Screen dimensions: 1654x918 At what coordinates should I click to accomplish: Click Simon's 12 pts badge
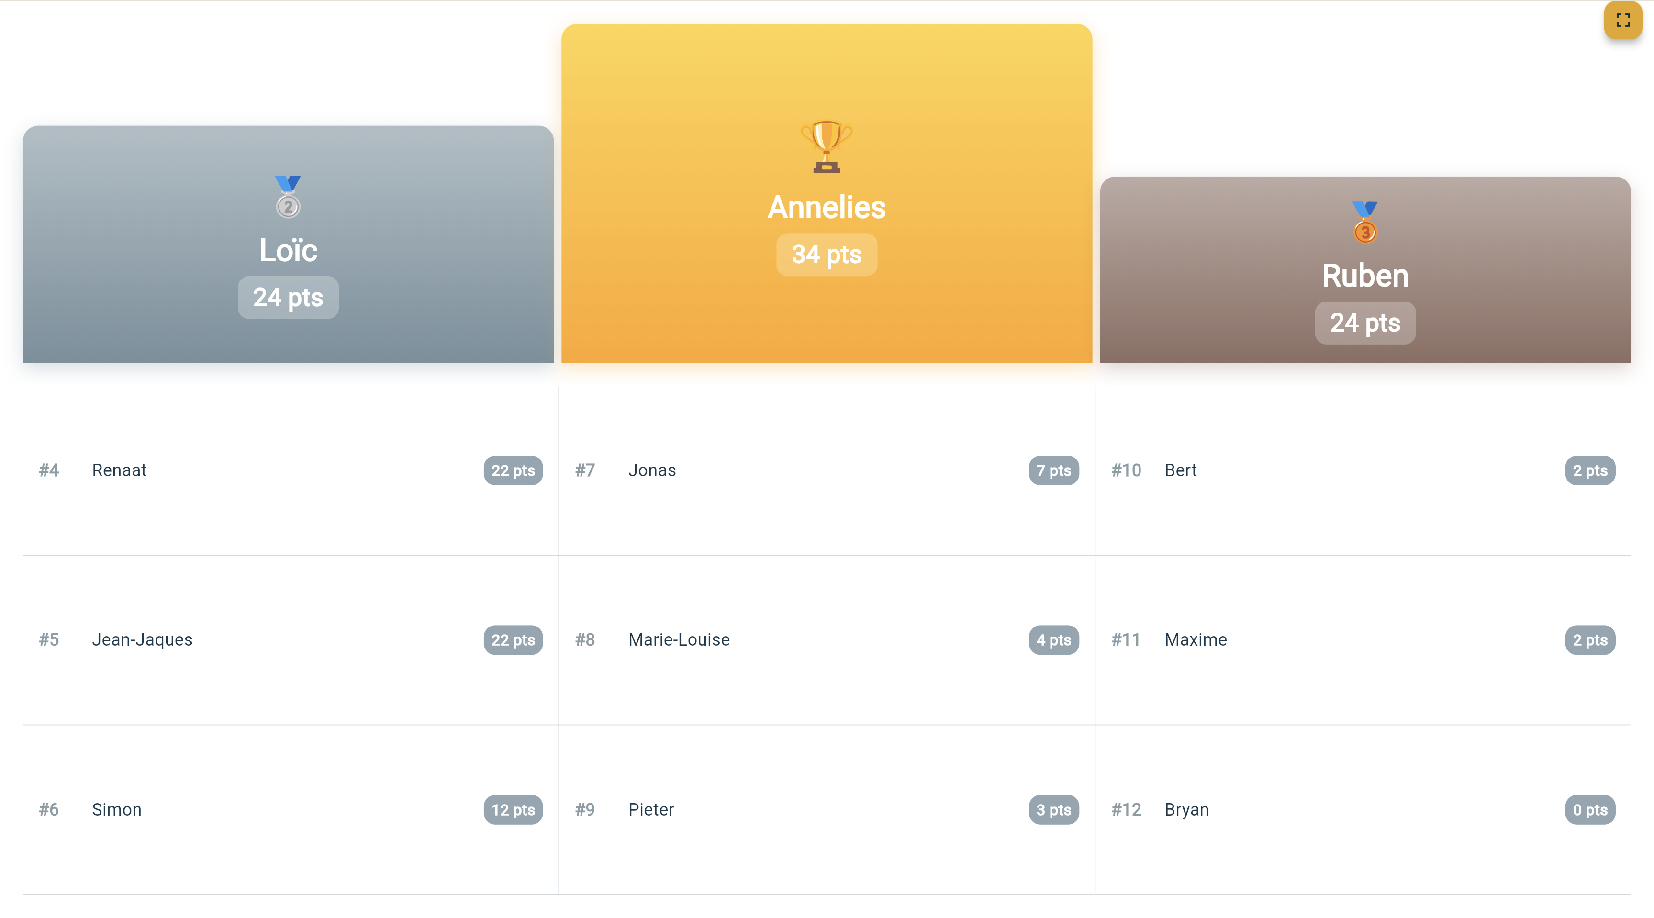(513, 810)
